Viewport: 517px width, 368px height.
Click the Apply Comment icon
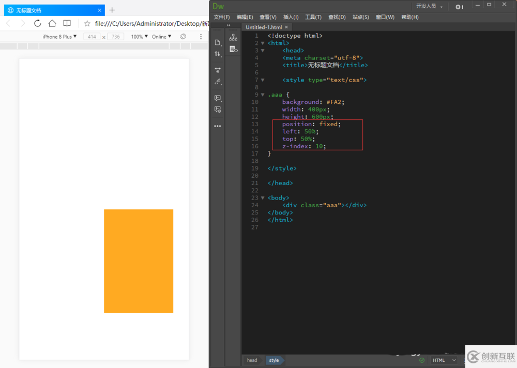point(218,98)
